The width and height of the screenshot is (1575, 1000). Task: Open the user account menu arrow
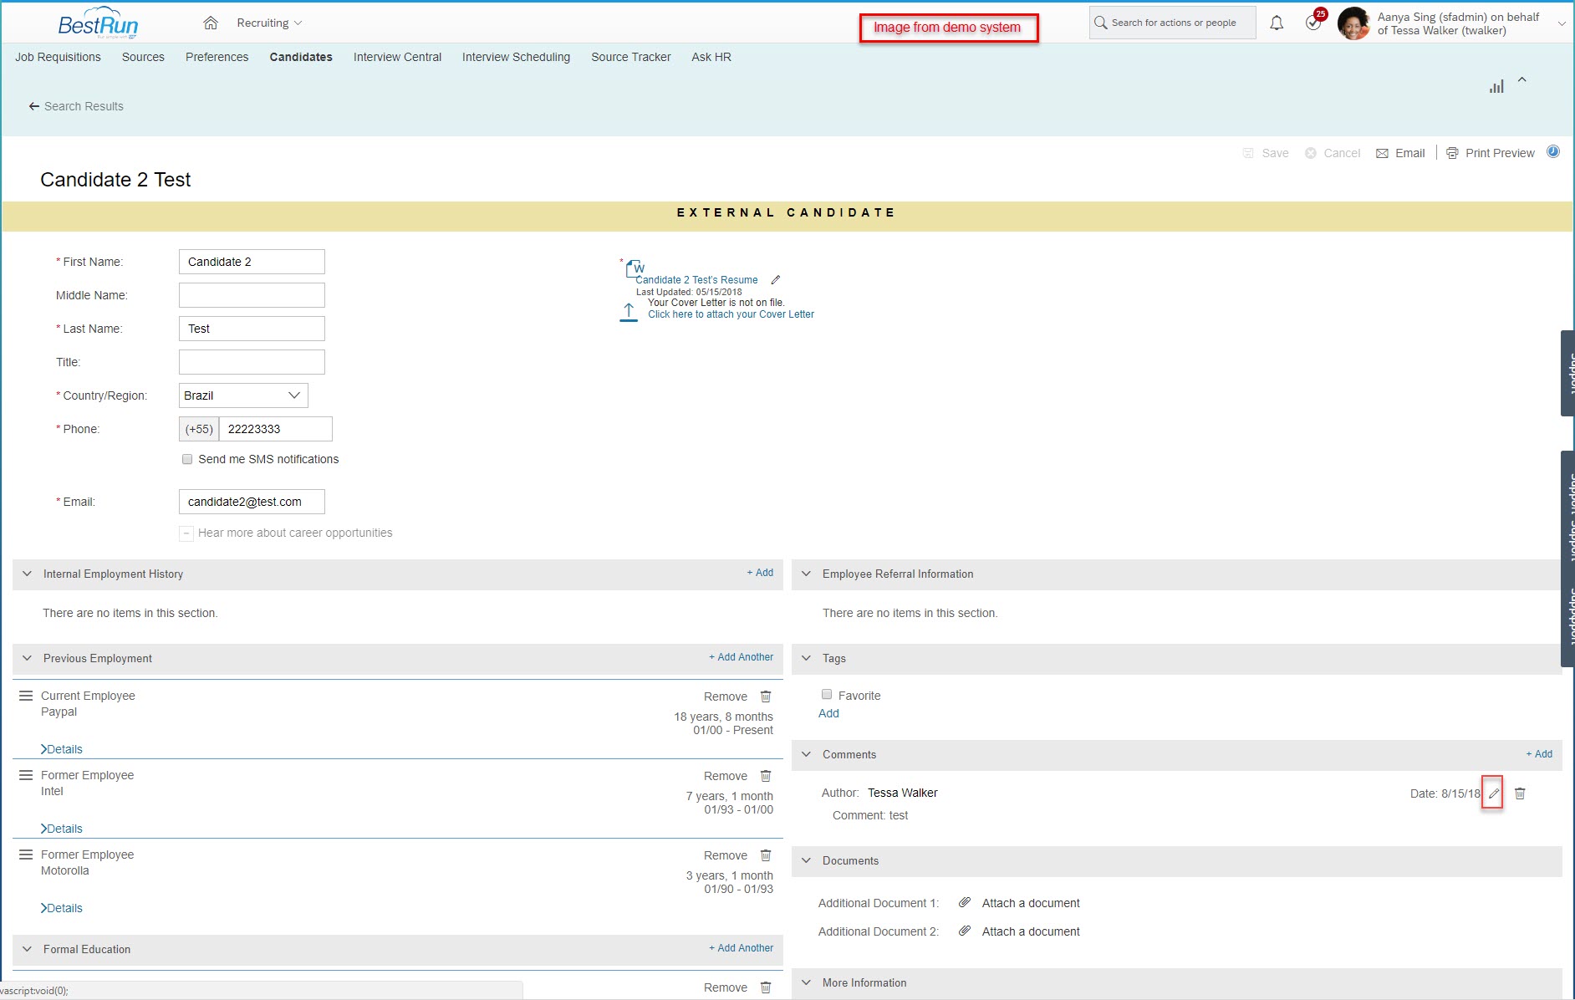pyautogui.click(x=1562, y=23)
